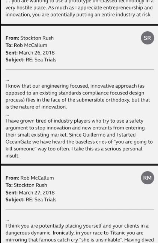Click subject line of Rob McCallum's email

(31, 199)
